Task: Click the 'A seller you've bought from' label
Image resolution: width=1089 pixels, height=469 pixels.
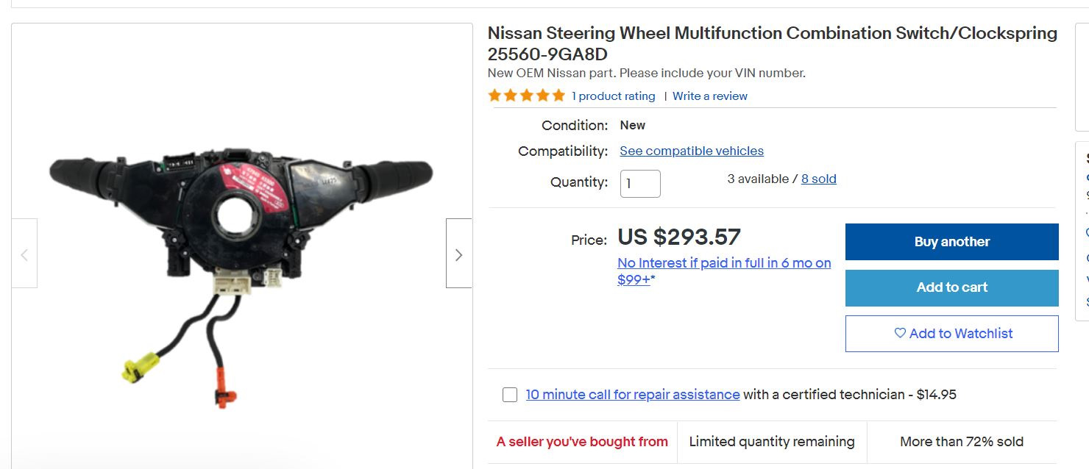Action: click(582, 442)
